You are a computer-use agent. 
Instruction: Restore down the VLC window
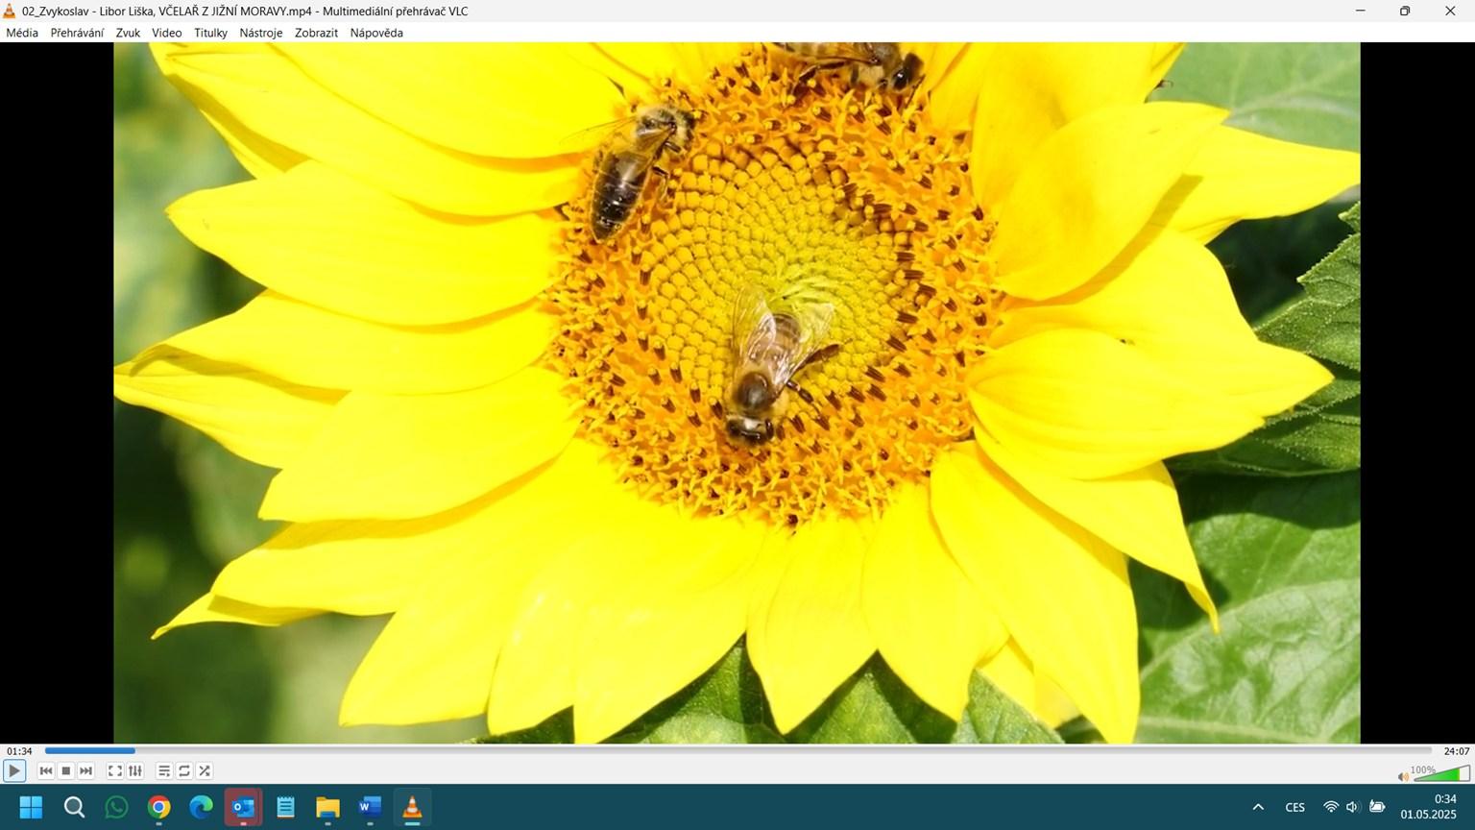(1405, 11)
